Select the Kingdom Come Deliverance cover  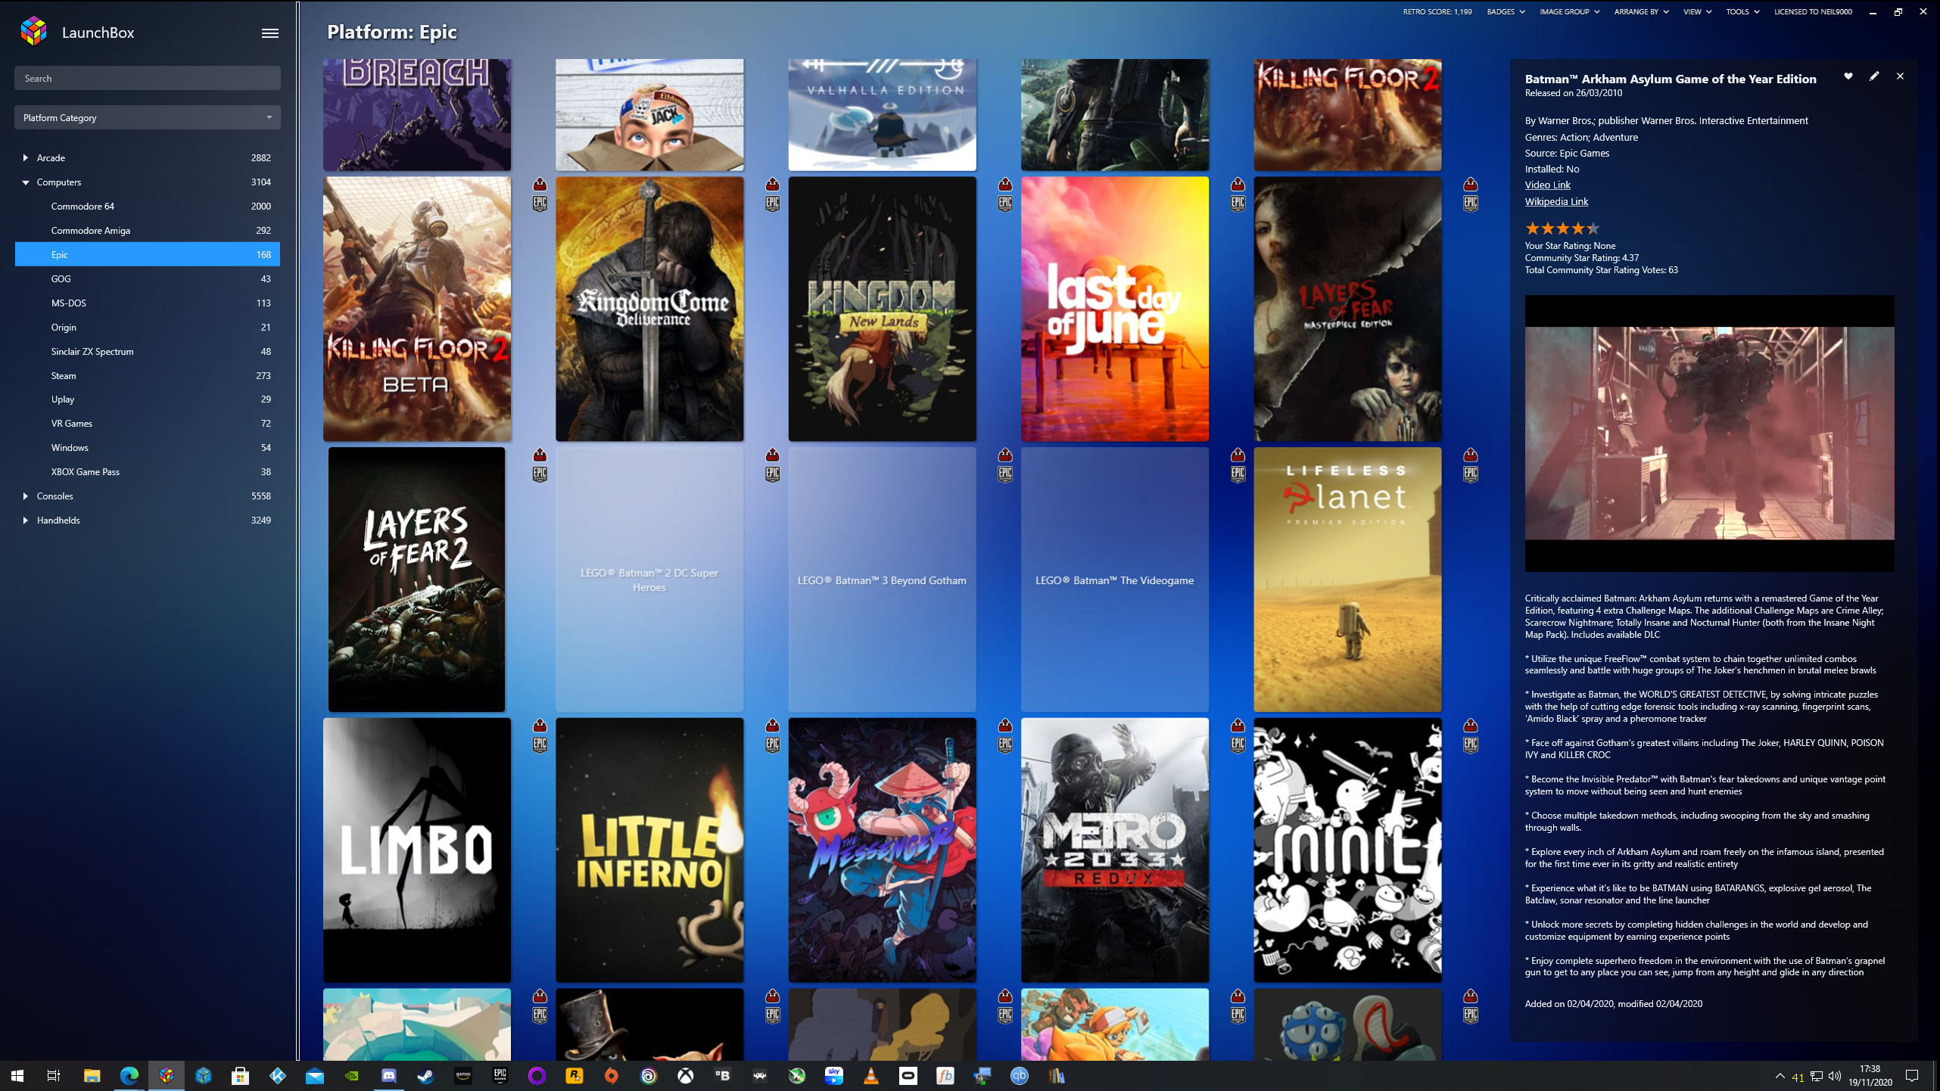pyautogui.click(x=649, y=309)
